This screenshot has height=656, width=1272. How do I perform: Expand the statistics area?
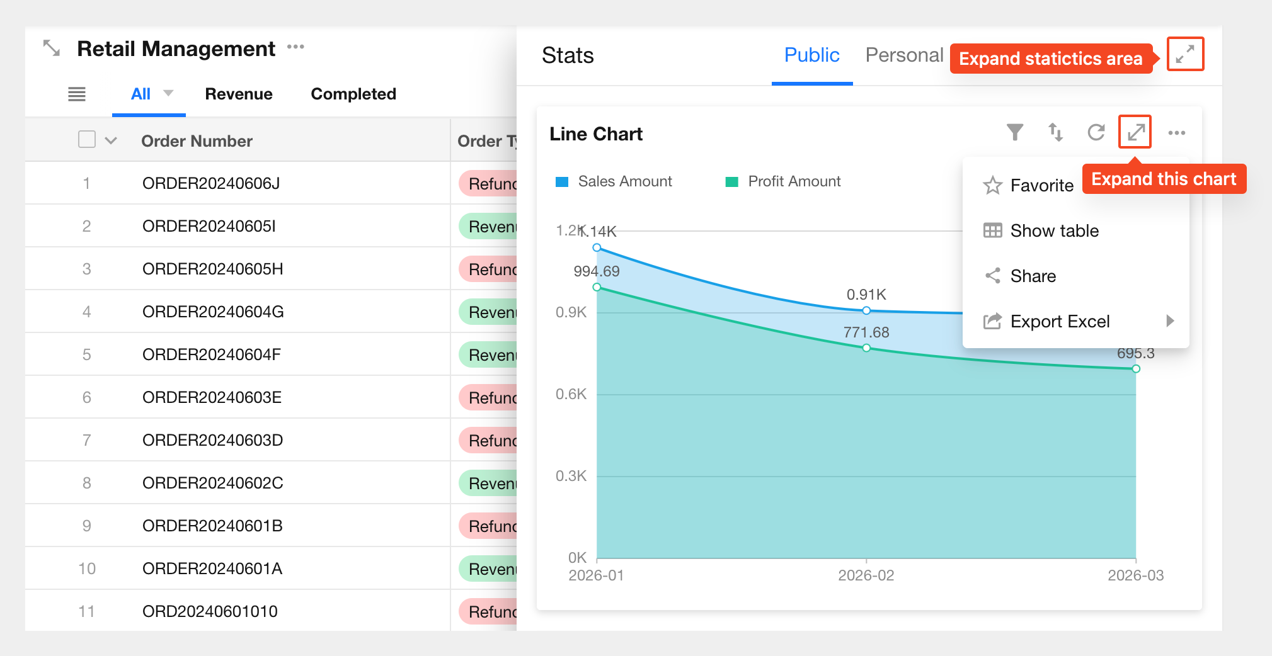point(1185,54)
